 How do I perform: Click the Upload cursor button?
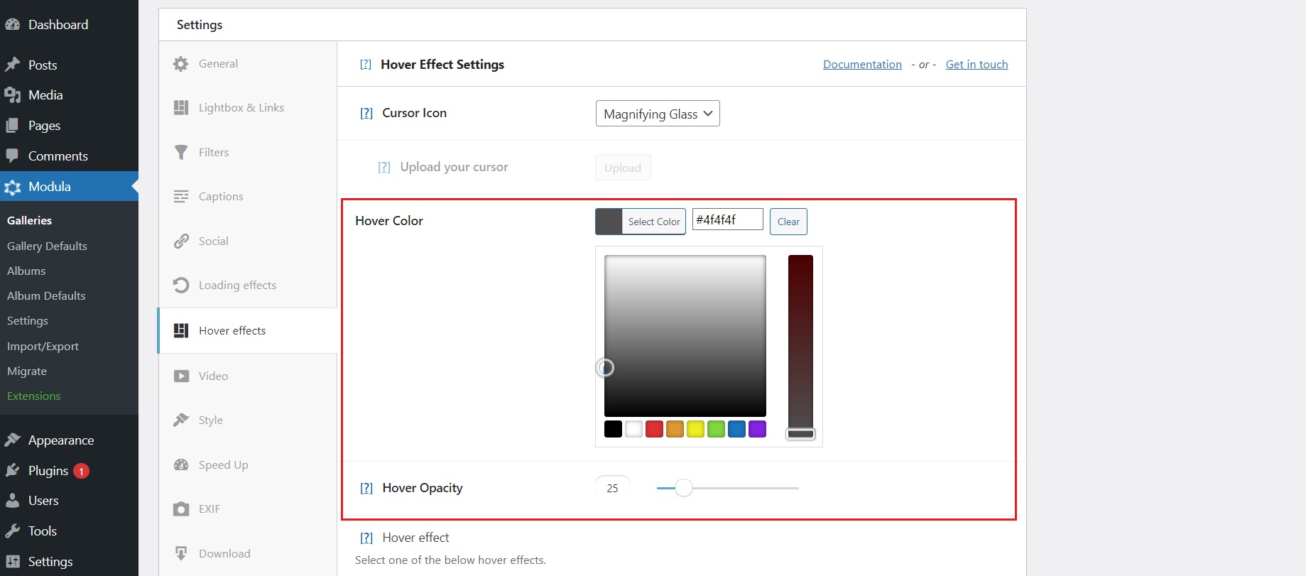click(x=623, y=168)
